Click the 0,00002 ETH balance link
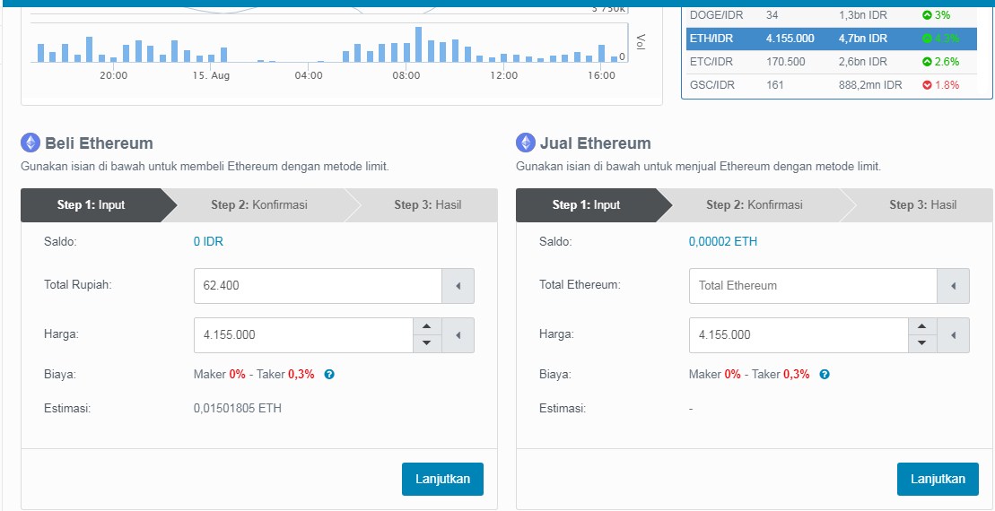 click(723, 241)
